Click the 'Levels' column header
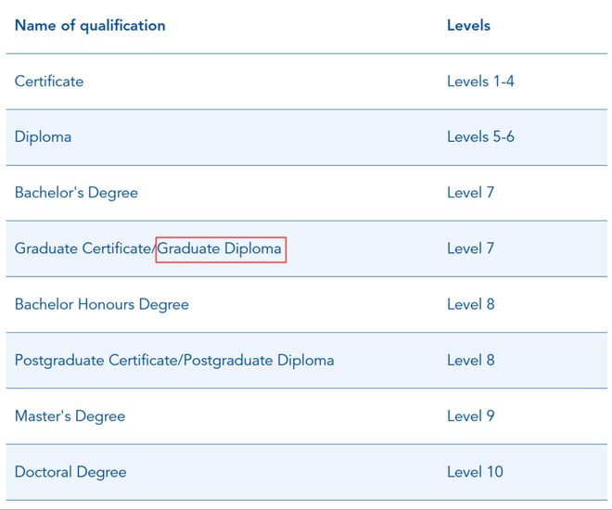 point(468,25)
